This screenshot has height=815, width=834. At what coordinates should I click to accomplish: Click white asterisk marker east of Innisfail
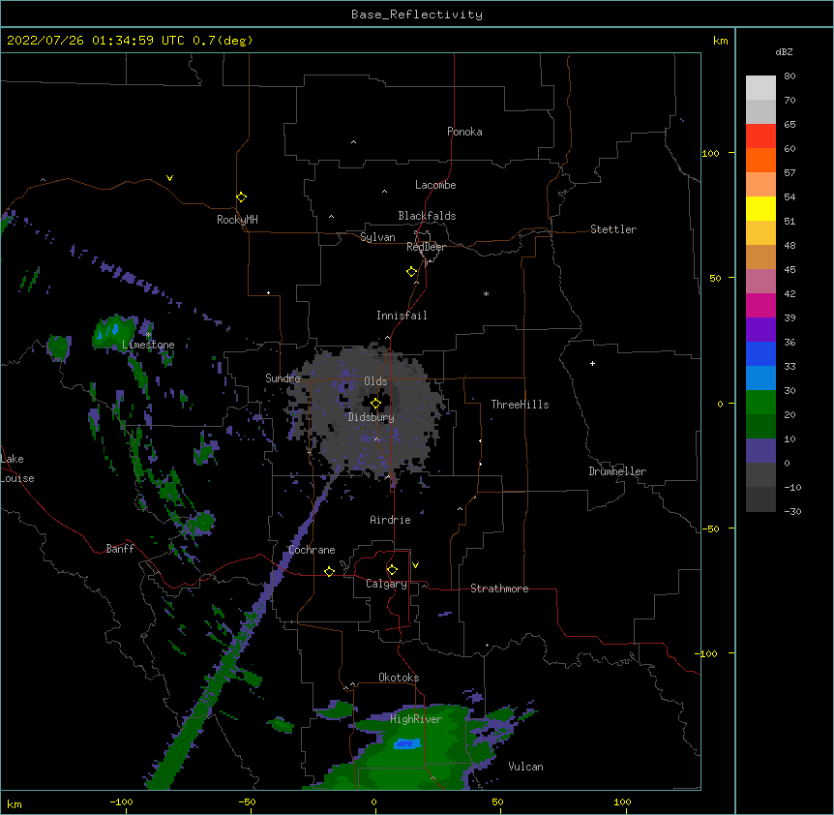486,293
